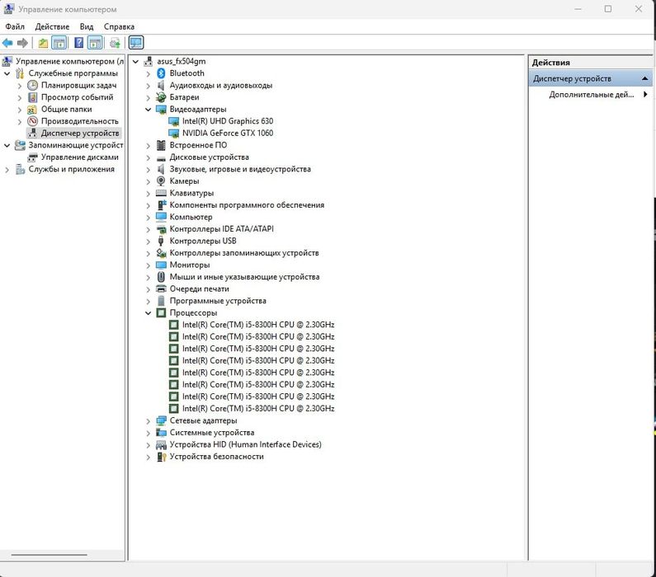656x577 pixels.
Task: Click the Audio inputs and outputs speaker icon
Action: 161,85
